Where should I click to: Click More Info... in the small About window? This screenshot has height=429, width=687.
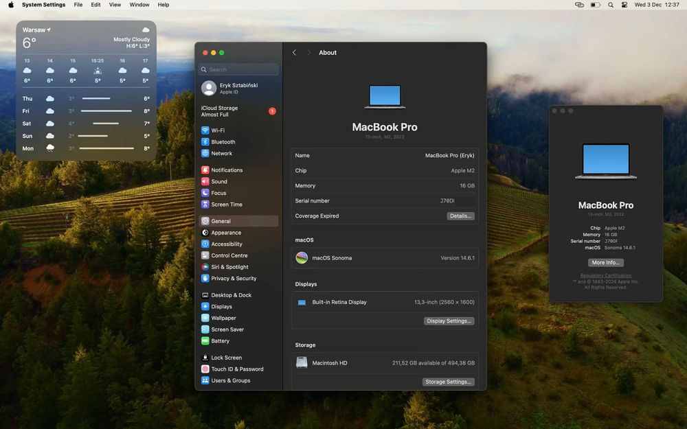[605, 263]
